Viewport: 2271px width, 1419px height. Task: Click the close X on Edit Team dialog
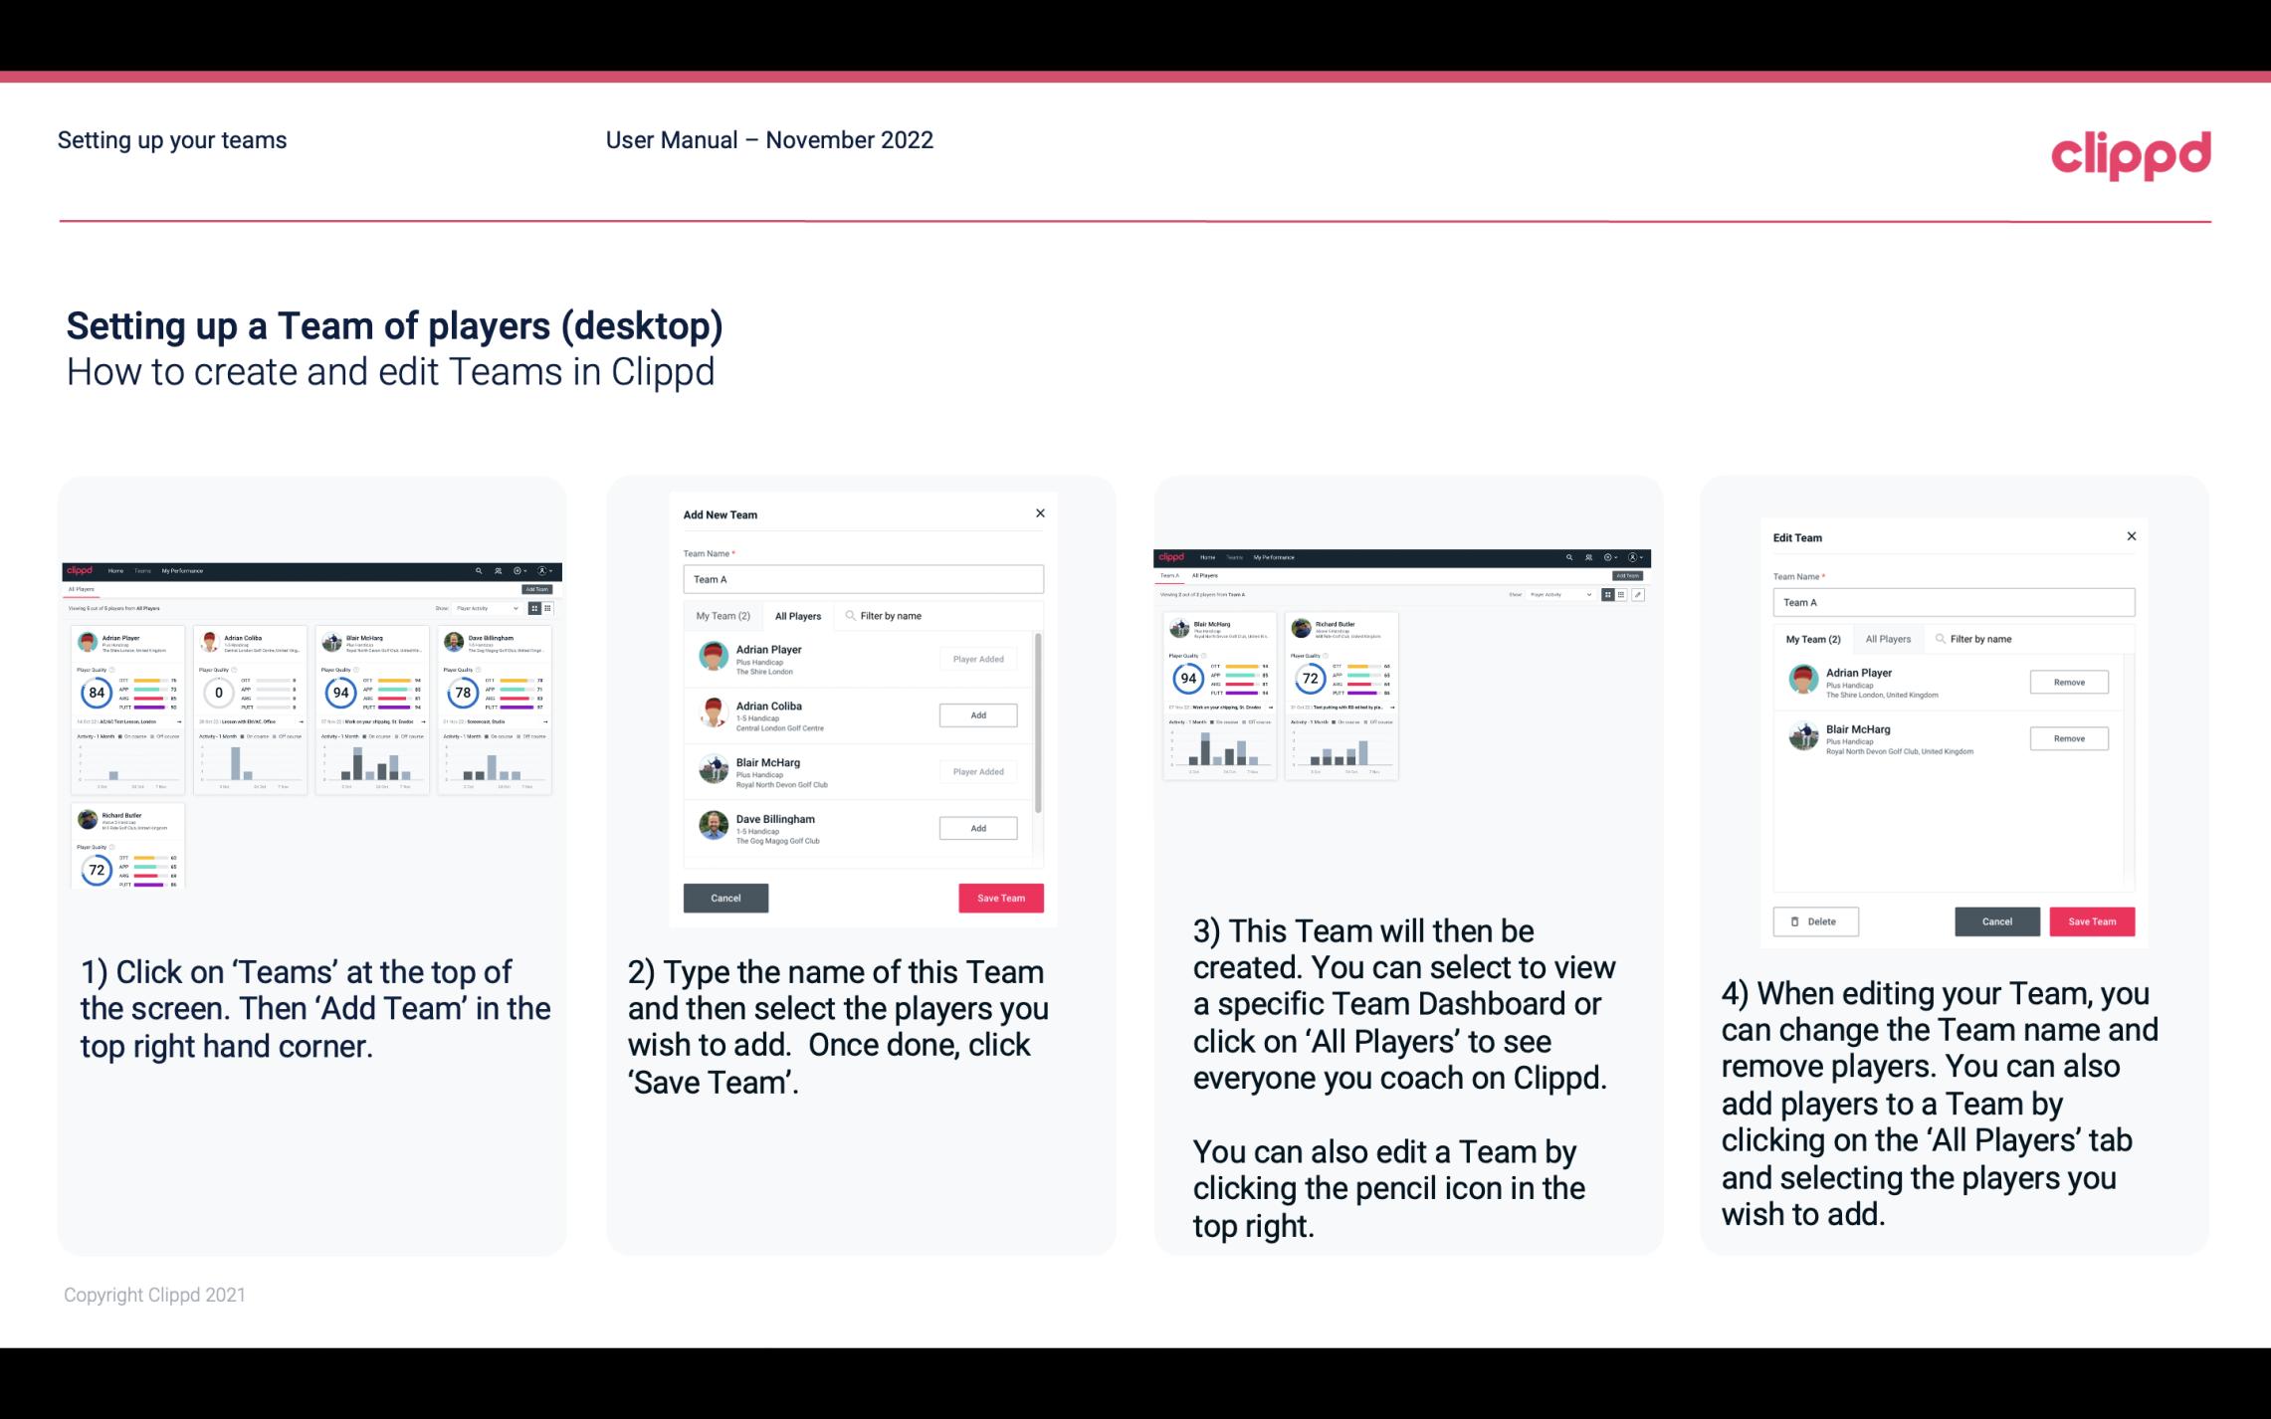pos(2131,536)
